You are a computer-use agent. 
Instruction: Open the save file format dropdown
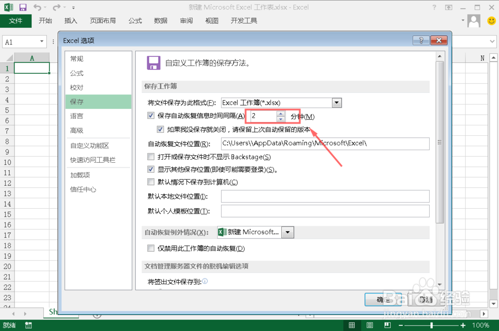[337, 103]
